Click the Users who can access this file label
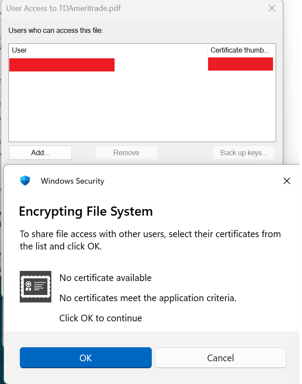Screen dimensions: 302x384 pyautogui.click(x=56, y=30)
